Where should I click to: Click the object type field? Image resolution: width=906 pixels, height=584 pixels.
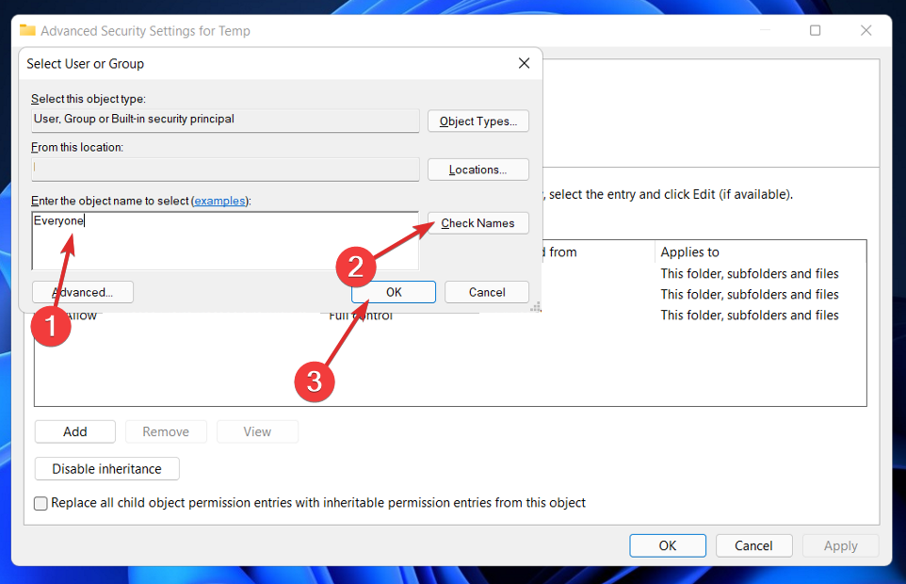(x=225, y=121)
